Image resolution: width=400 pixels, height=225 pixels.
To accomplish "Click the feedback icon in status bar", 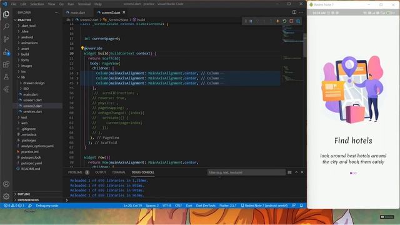I will pyautogui.click(x=294, y=206).
